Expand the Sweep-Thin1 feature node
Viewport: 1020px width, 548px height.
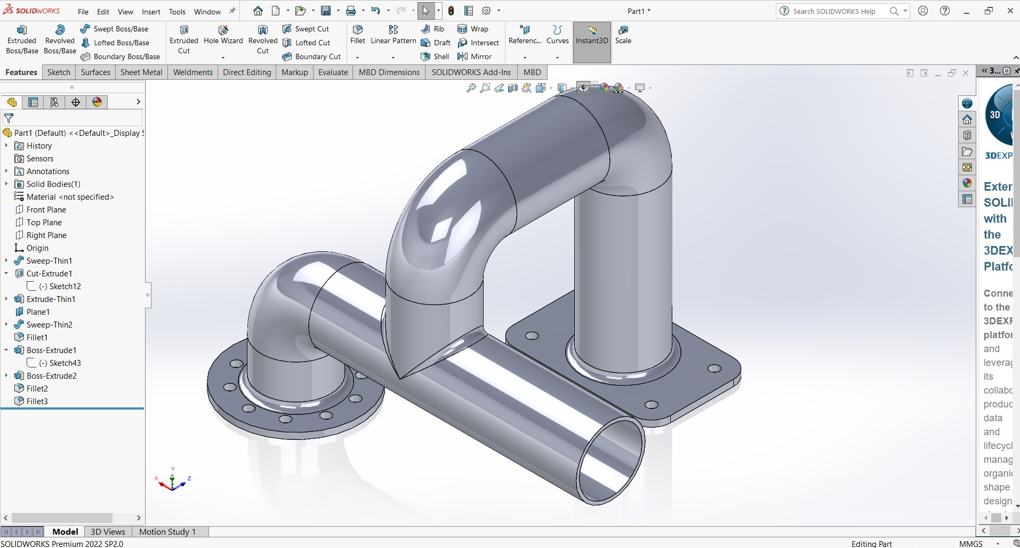(6, 261)
